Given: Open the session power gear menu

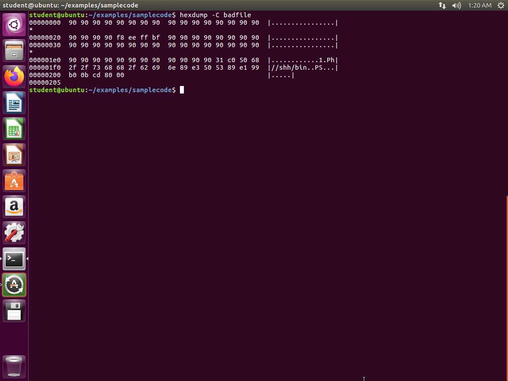Looking at the screenshot, I should click(x=501, y=5).
